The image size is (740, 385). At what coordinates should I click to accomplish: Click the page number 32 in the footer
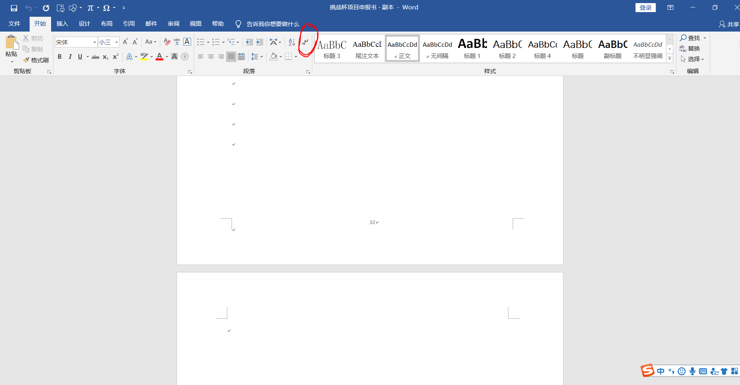pos(372,223)
